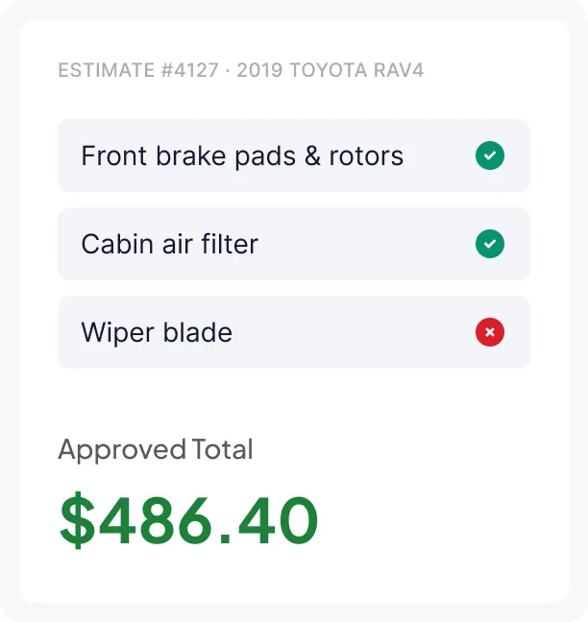Click empty space in Wiper blade row
588x622 pixels.
point(354,332)
